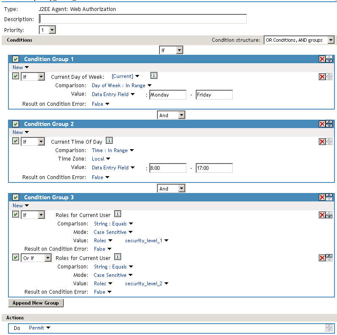Image resolution: width=337 pixels, height=335 pixels.
Task: Remove the Current Time Of Day condition
Action: pos(322,142)
